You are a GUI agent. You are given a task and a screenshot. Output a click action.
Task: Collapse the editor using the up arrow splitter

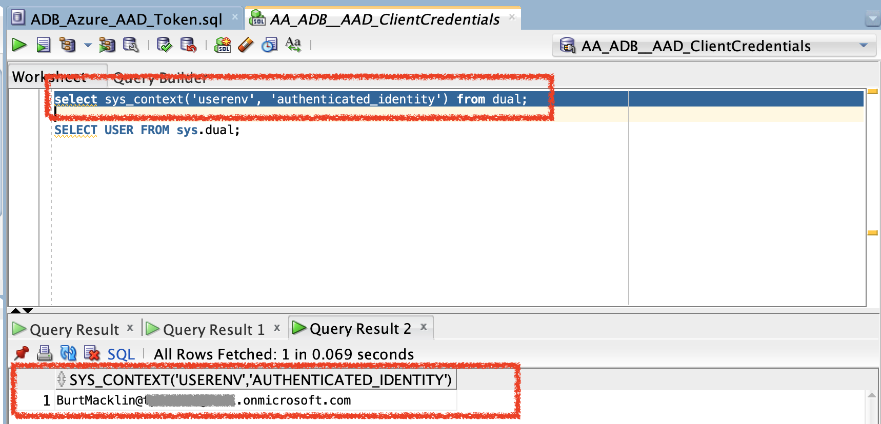pos(15,310)
